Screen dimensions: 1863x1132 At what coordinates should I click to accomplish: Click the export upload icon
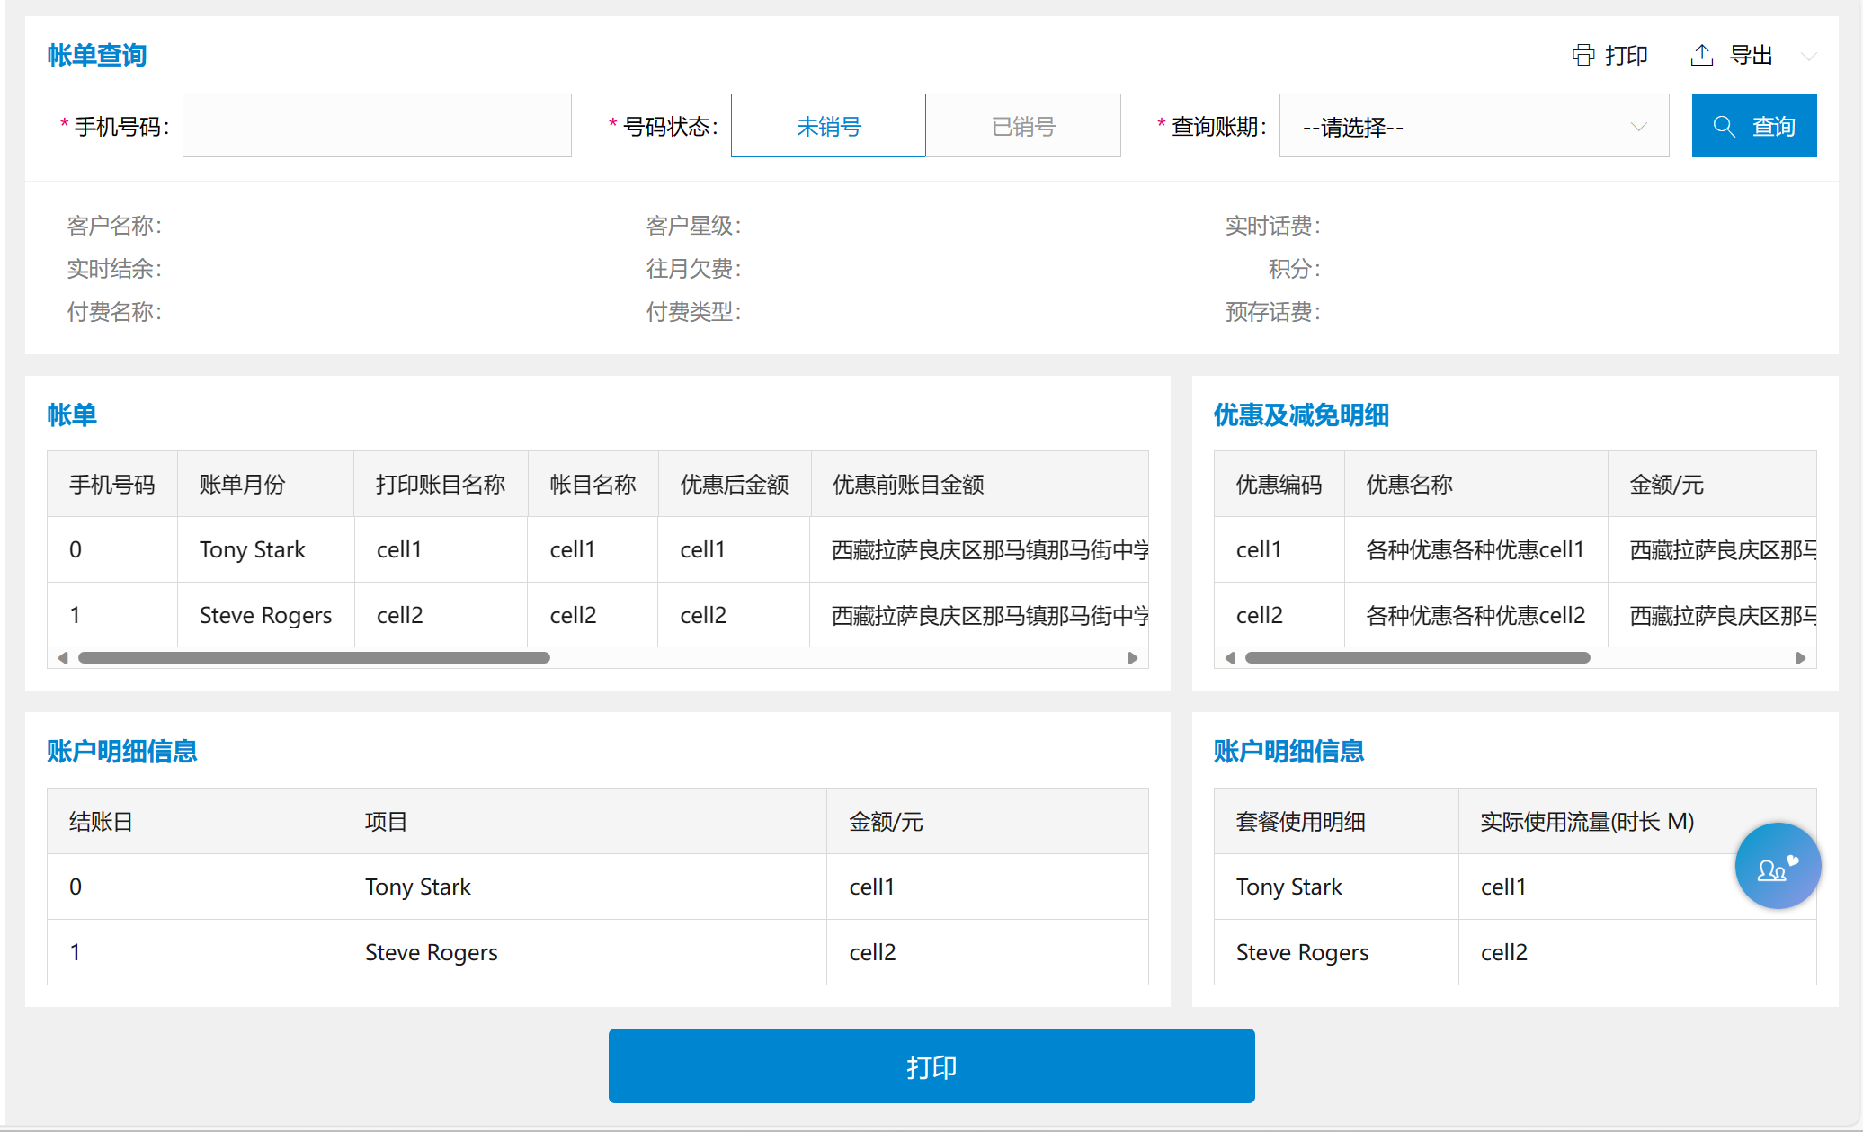point(1701,55)
